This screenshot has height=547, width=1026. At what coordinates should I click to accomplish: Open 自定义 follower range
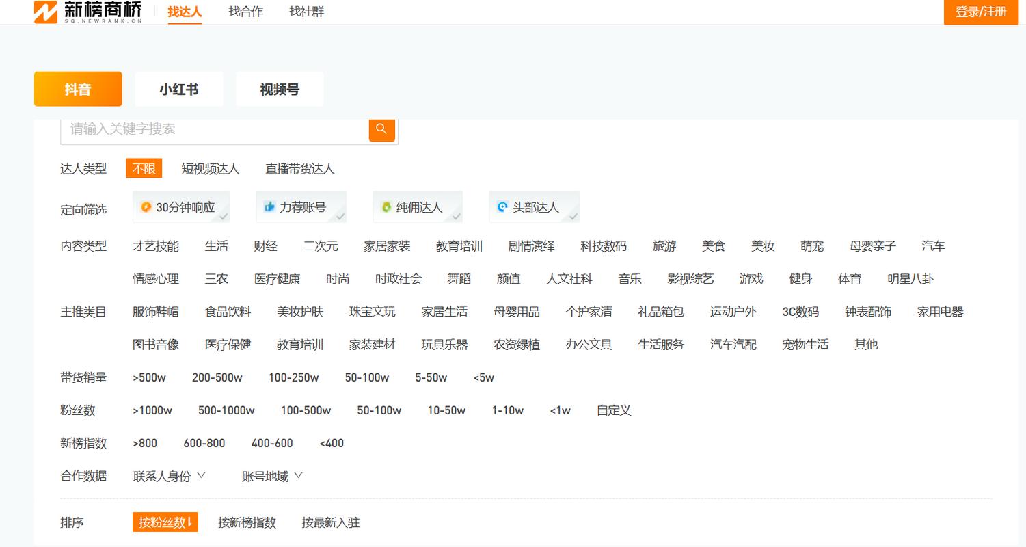(x=614, y=410)
